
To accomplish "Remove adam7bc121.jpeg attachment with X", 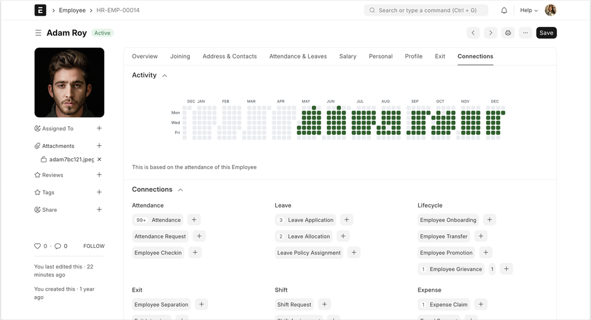I will click(x=99, y=160).
